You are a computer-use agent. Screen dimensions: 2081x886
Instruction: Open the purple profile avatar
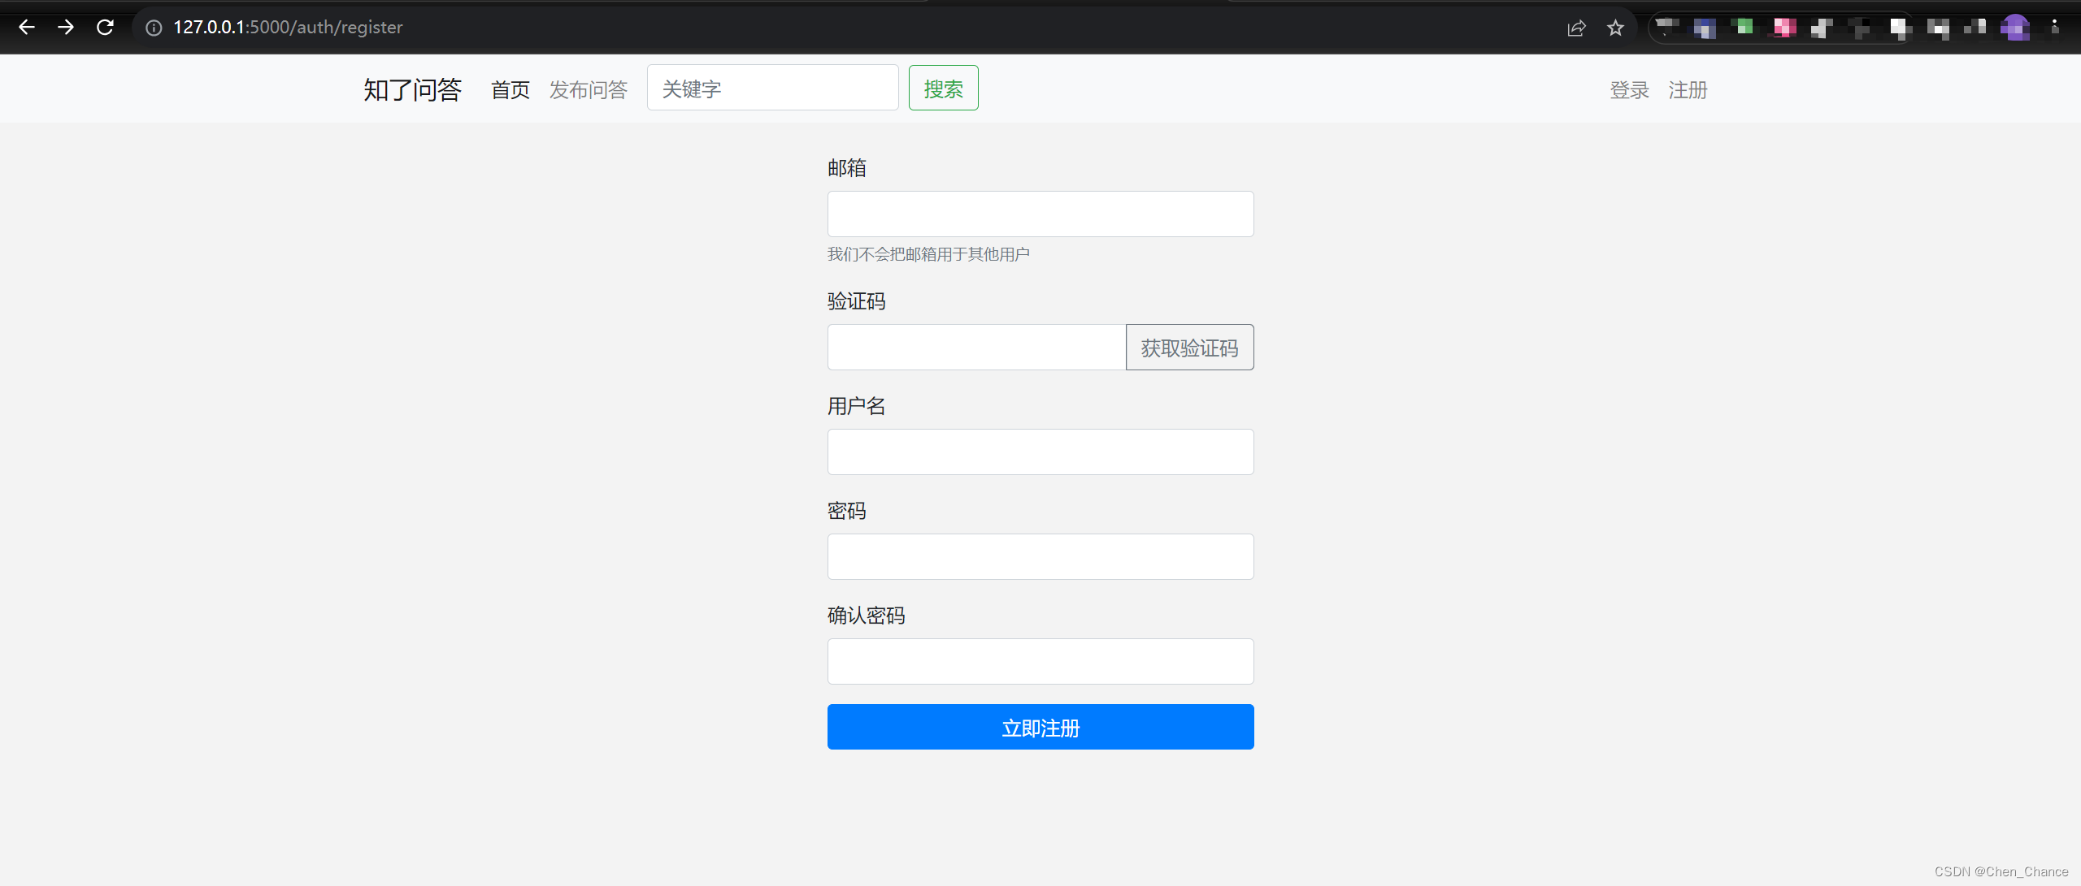coord(2015,28)
